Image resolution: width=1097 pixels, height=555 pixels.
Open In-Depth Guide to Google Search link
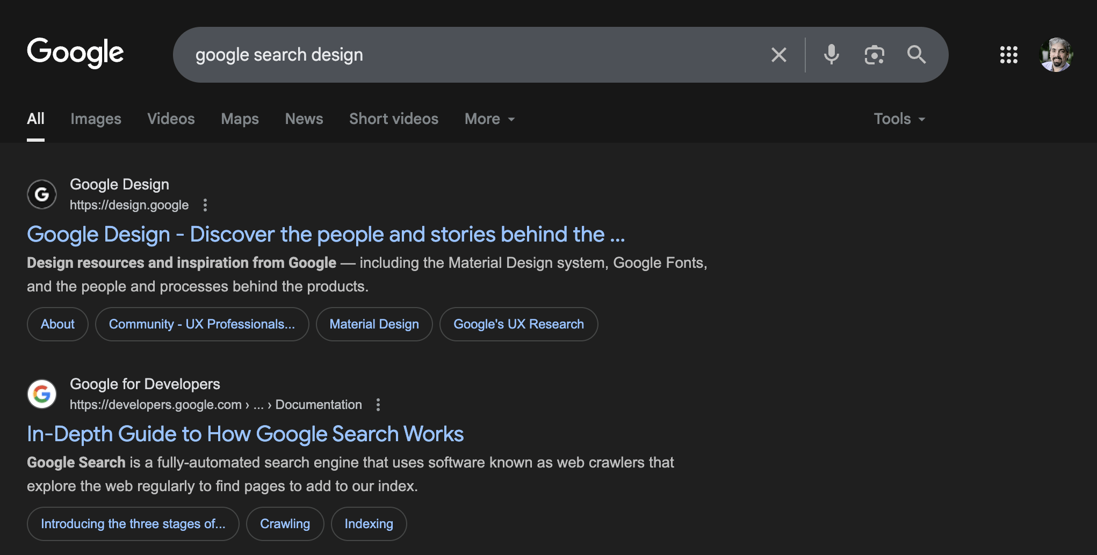(x=246, y=434)
